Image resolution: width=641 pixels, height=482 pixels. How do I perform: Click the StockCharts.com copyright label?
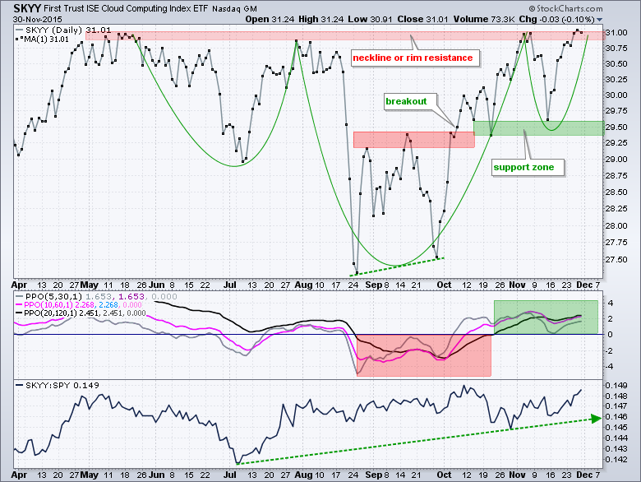(565, 8)
